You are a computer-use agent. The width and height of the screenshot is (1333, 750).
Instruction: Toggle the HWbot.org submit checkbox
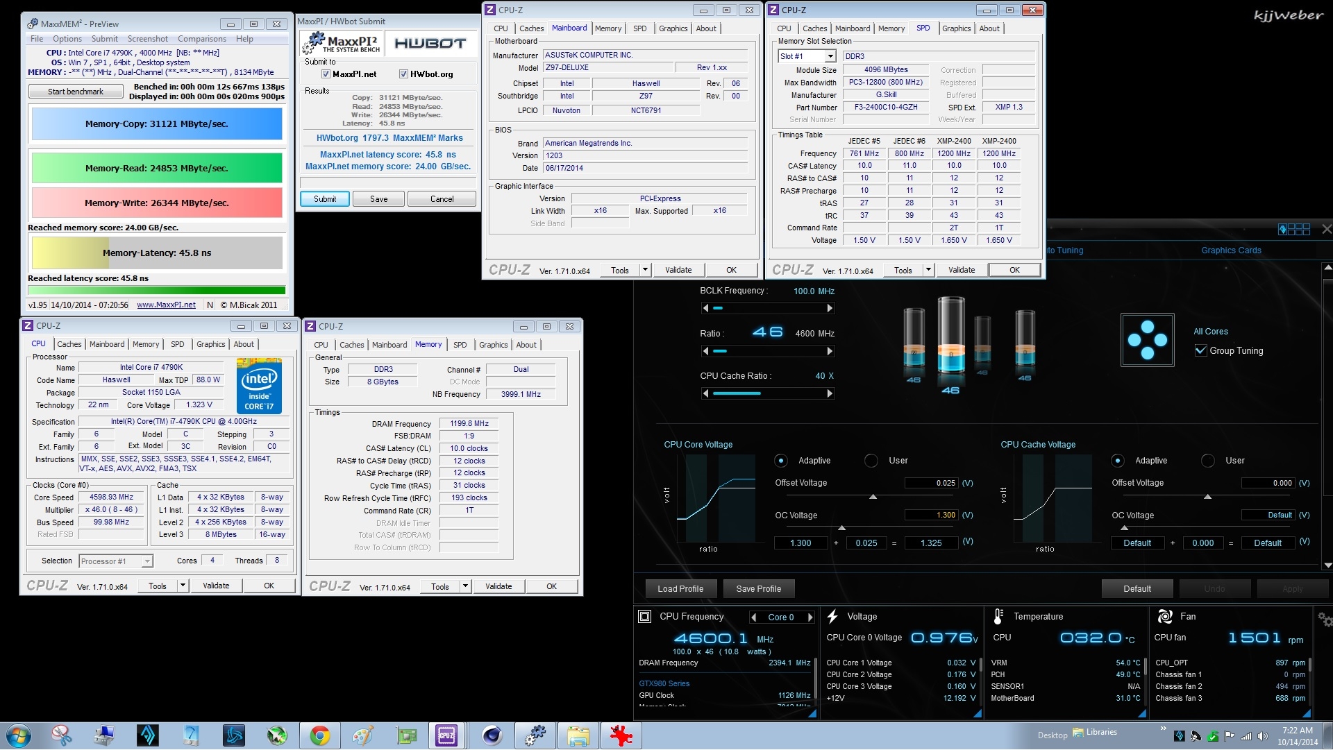click(x=403, y=74)
